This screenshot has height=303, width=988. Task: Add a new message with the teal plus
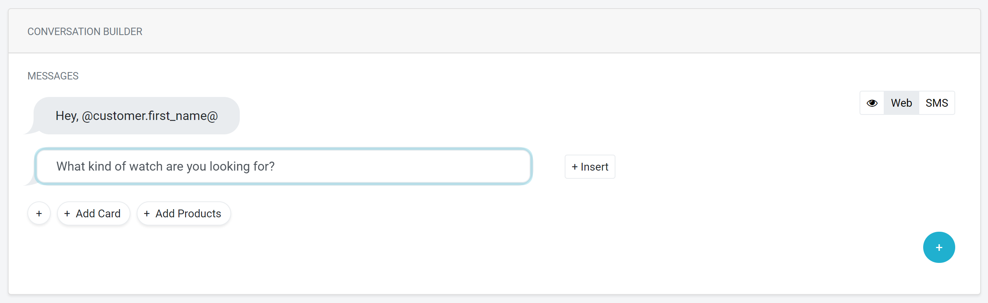[939, 247]
